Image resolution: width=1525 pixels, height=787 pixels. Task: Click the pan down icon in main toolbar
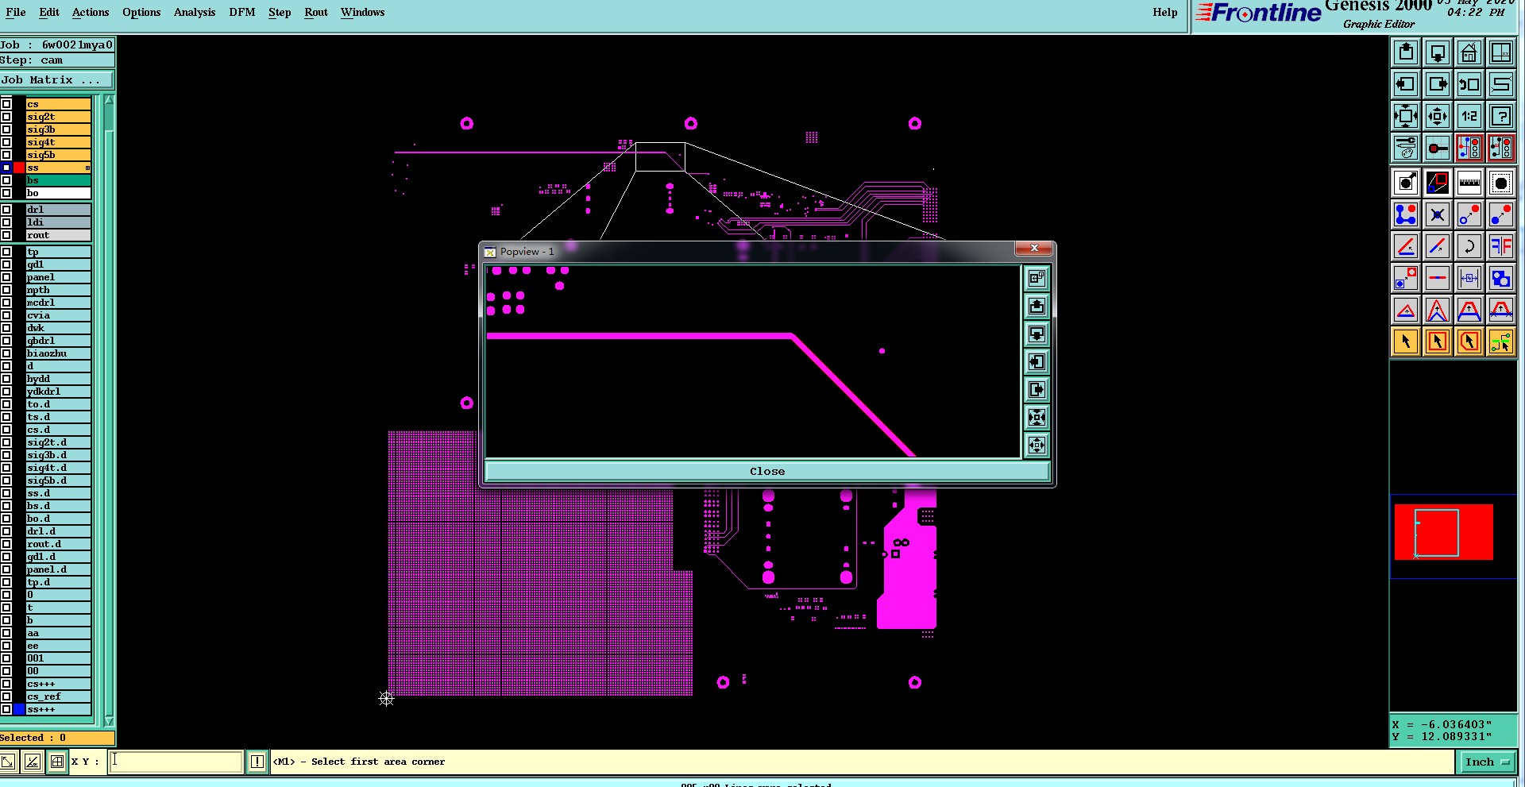[x=1438, y=52]
